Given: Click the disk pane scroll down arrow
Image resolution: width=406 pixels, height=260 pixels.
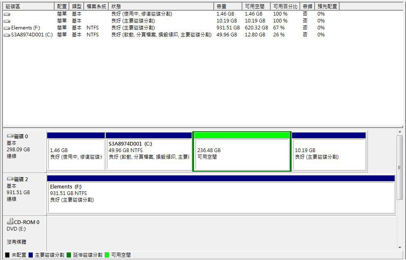Looking at the screenshot, I should click(x=400, y=248).
